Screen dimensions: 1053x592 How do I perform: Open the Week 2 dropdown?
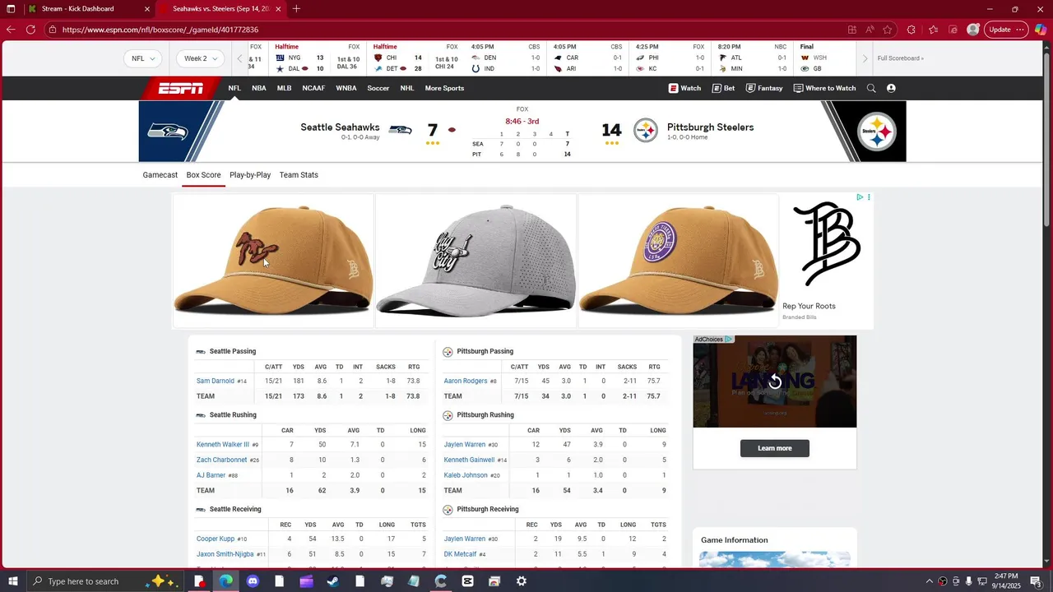[x=201, y=58]
